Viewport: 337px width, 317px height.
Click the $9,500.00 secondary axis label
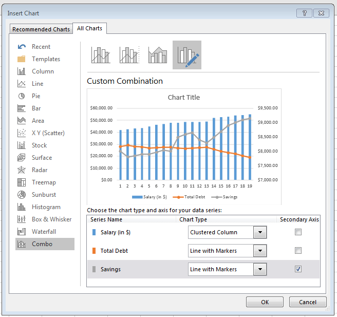point(268,108)
